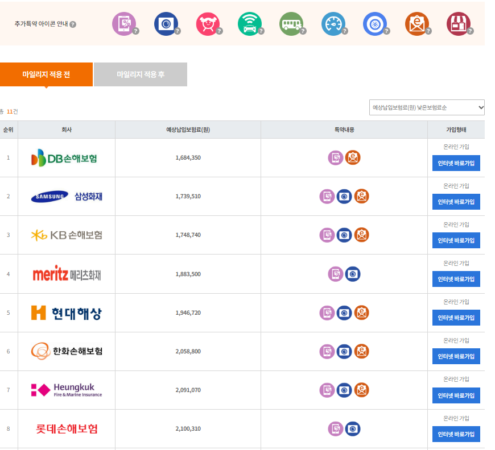The image size is (495, 450).
Task: Click the blue tire wheel icon in legend
Action: [x=375, y=24]
